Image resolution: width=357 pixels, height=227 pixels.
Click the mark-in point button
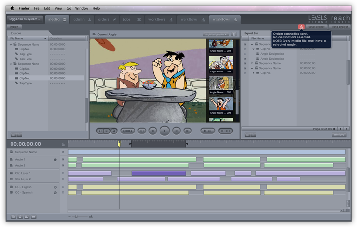[100, 131]
